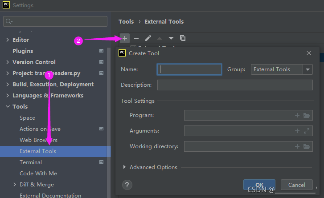Viewport: 324px width, 198px height.
Task: Click the move down arrow icon
Action: click(x=171, y=38)
